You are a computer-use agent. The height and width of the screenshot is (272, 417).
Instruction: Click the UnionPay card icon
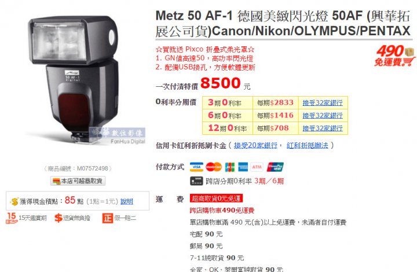[275, 167]
